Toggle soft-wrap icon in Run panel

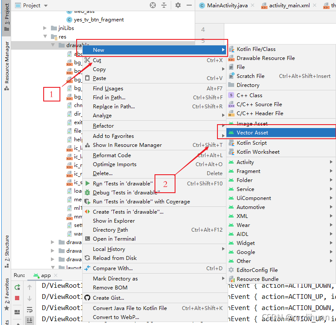30,309
